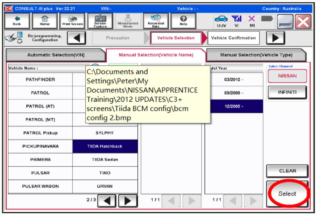This screenshot has width=316, height=216.
Task: Choose NISSAN sales channel
Action: [287, 76]
